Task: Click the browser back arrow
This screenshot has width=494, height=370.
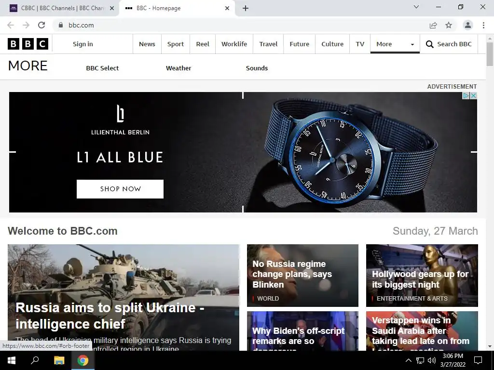Action: pyautogui.click(x=11, y=25)
